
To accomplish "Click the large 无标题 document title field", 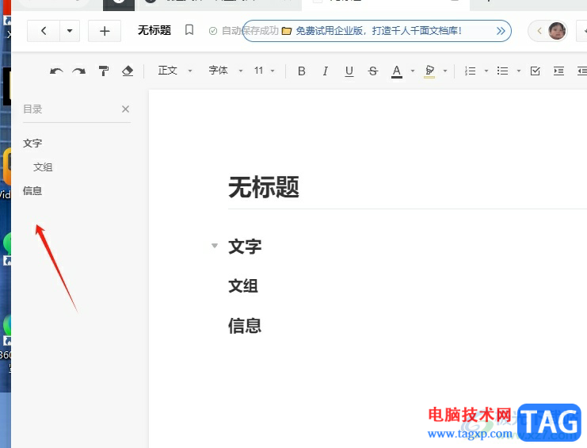I will tap(264, 187).
